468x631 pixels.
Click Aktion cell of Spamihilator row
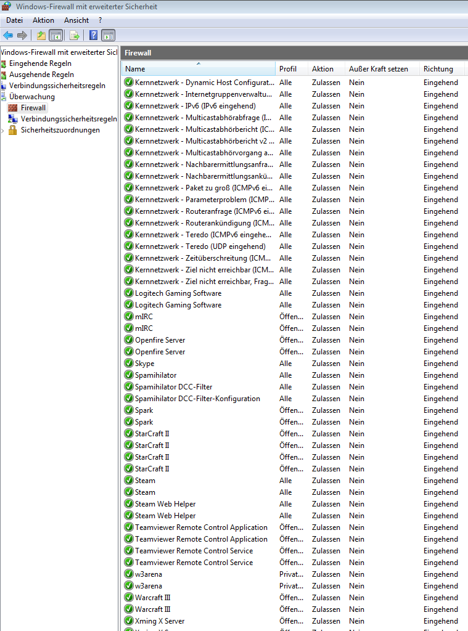coord(326,375)
